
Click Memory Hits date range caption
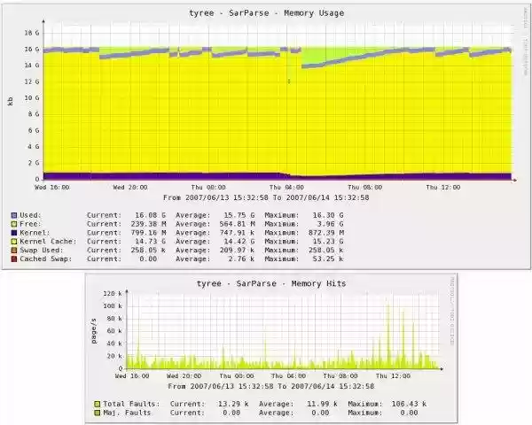271,386
